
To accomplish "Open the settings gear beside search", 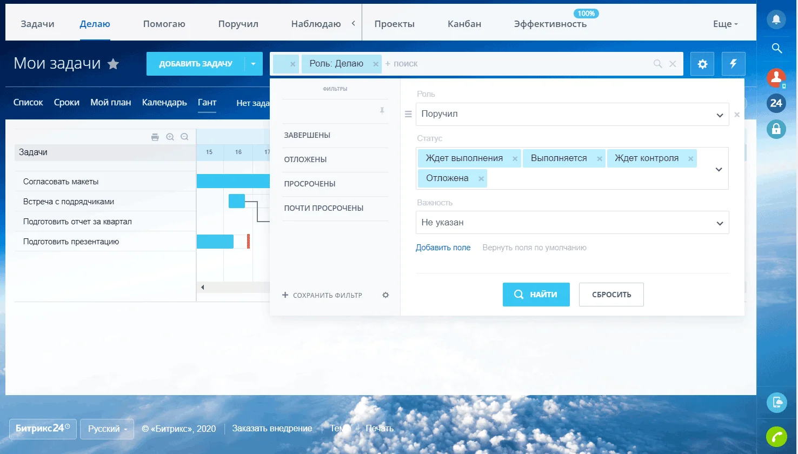I will [702, 64].
